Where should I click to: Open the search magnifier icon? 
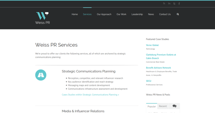[178, 14]
